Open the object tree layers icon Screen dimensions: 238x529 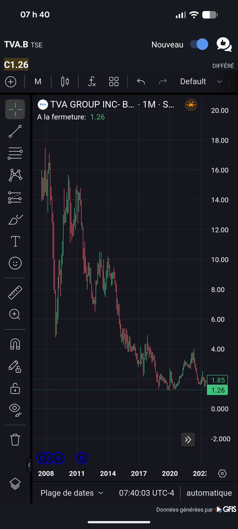[x=15, y=484]
